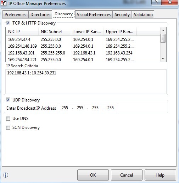The height and width of the screenshot is (183, 179).
Task: Open the Visual Preferences tab
Action: 94,15
